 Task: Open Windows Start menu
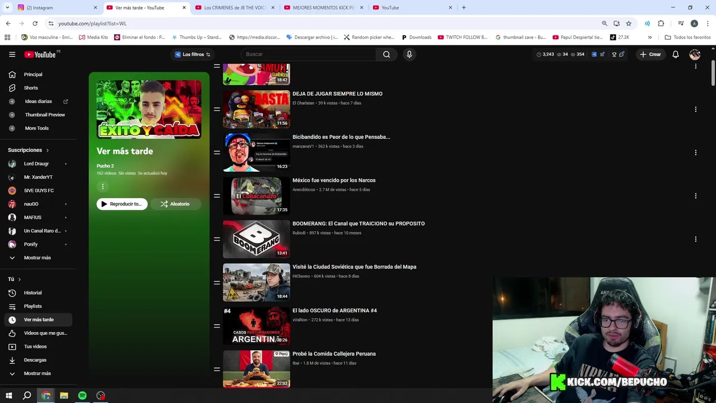(x=8, y=396)
